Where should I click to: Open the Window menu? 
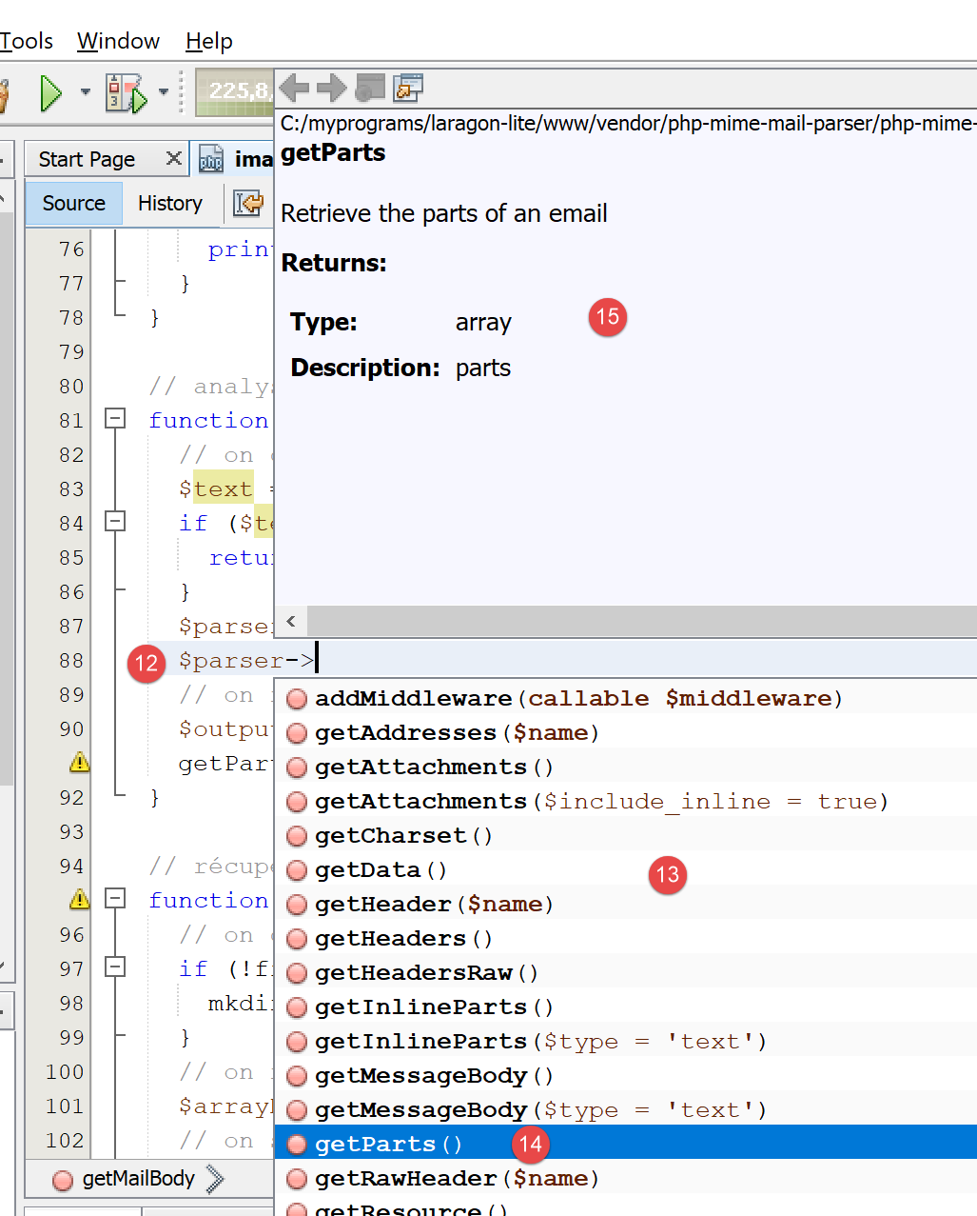[x=118, y=41]
